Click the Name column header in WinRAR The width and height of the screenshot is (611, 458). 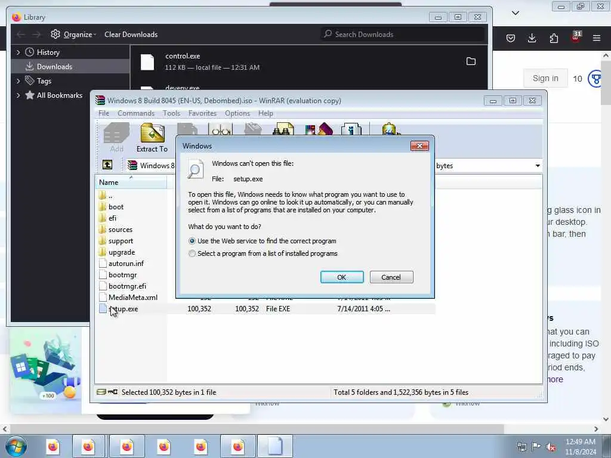point(131,182)
